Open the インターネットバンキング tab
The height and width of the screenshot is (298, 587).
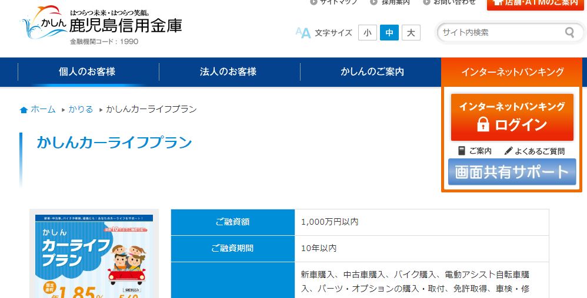point(512,72)
